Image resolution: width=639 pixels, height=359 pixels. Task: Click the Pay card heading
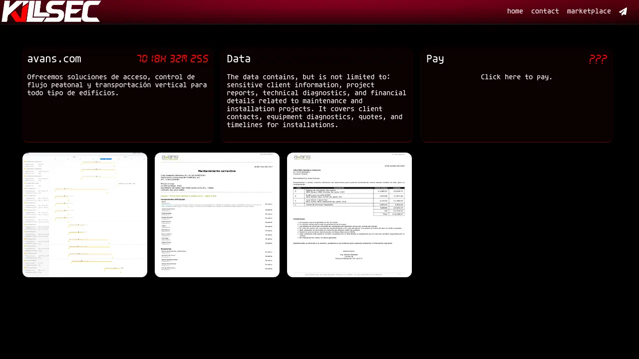[x=435, y=59]
